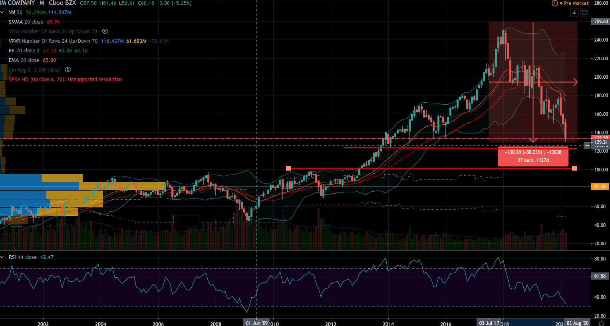Click the RSI value 42.47 in legend

coord(47,257)
